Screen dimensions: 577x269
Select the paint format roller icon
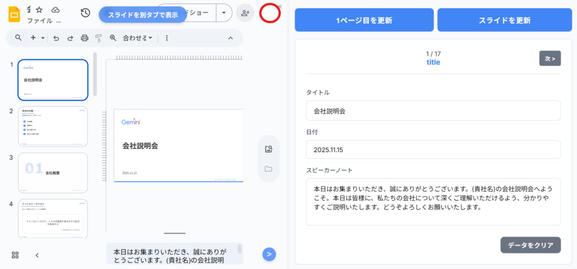(x=99, y=38)
